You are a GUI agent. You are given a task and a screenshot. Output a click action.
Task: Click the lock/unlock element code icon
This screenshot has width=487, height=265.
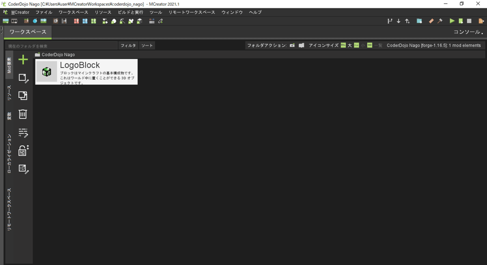coord(23,151)
